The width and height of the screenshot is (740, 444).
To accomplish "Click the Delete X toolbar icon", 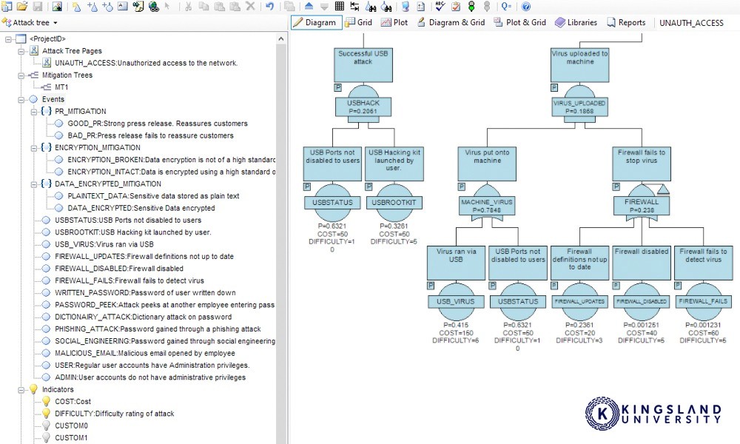I will [x=251, y=6].
